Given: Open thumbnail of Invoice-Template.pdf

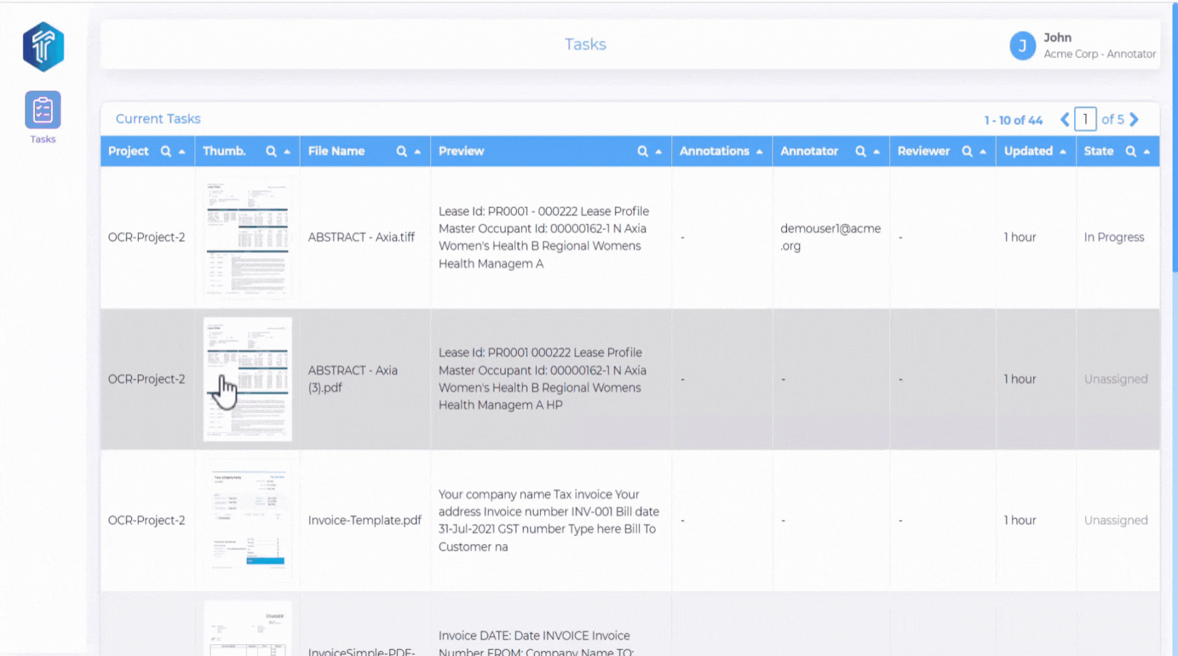Looking at the screenshot, I should coord(247,521).
